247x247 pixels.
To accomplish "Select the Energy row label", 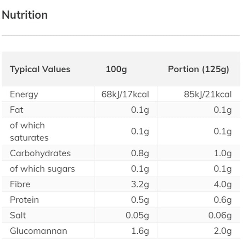I will coord(24,94).
